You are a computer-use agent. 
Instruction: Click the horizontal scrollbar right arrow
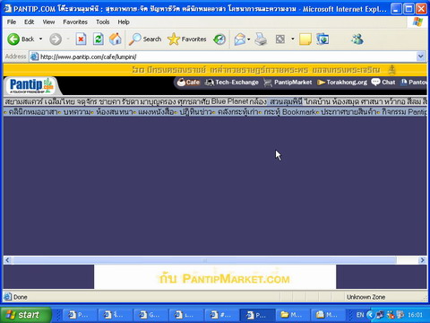coord(422,260)
